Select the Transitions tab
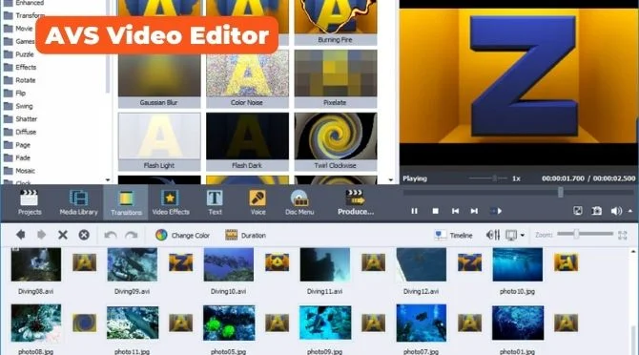The width and height of the screenshot is (639, 355). click(x=126, y=202)
